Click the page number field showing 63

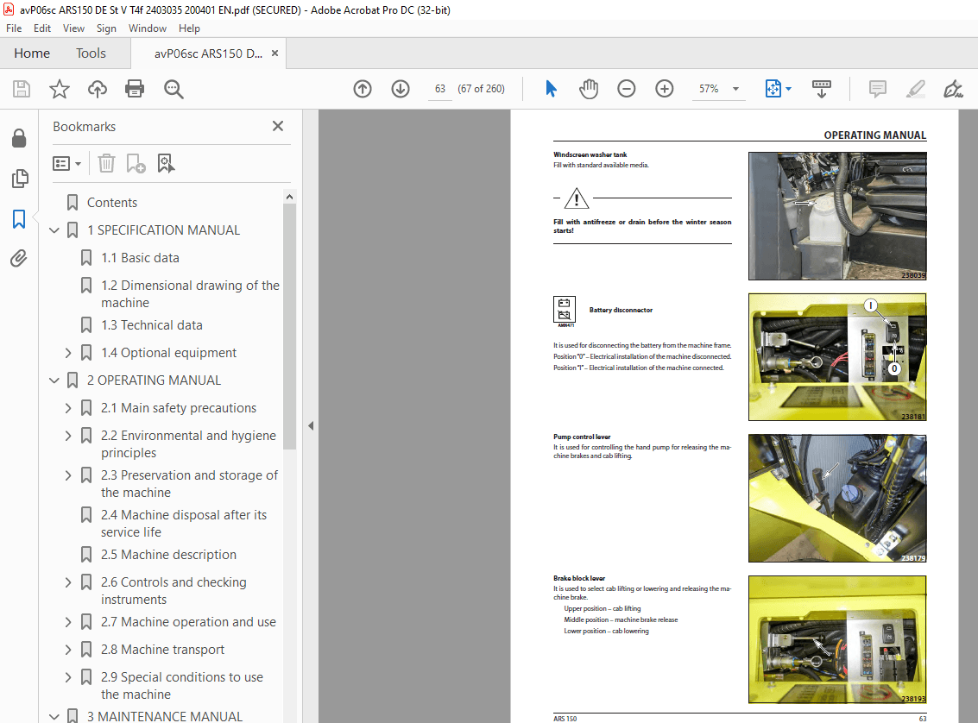(x=440, y=88)
